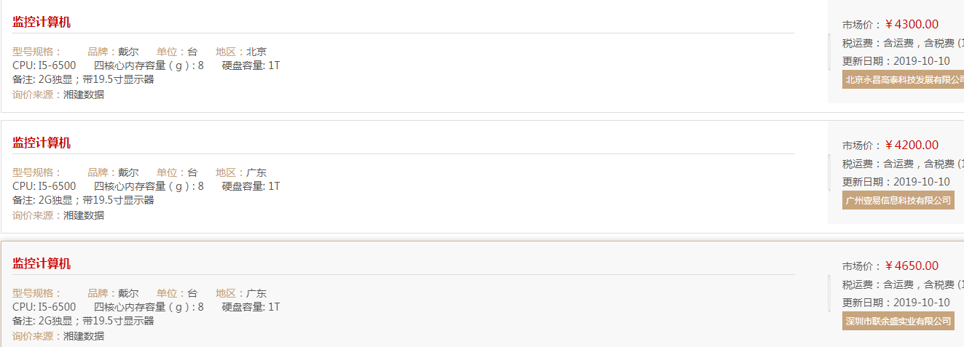Open the 监控计算机 title priced ¥4200.00
The width and height of the screenshot is (964, 347).
point(42,143)
